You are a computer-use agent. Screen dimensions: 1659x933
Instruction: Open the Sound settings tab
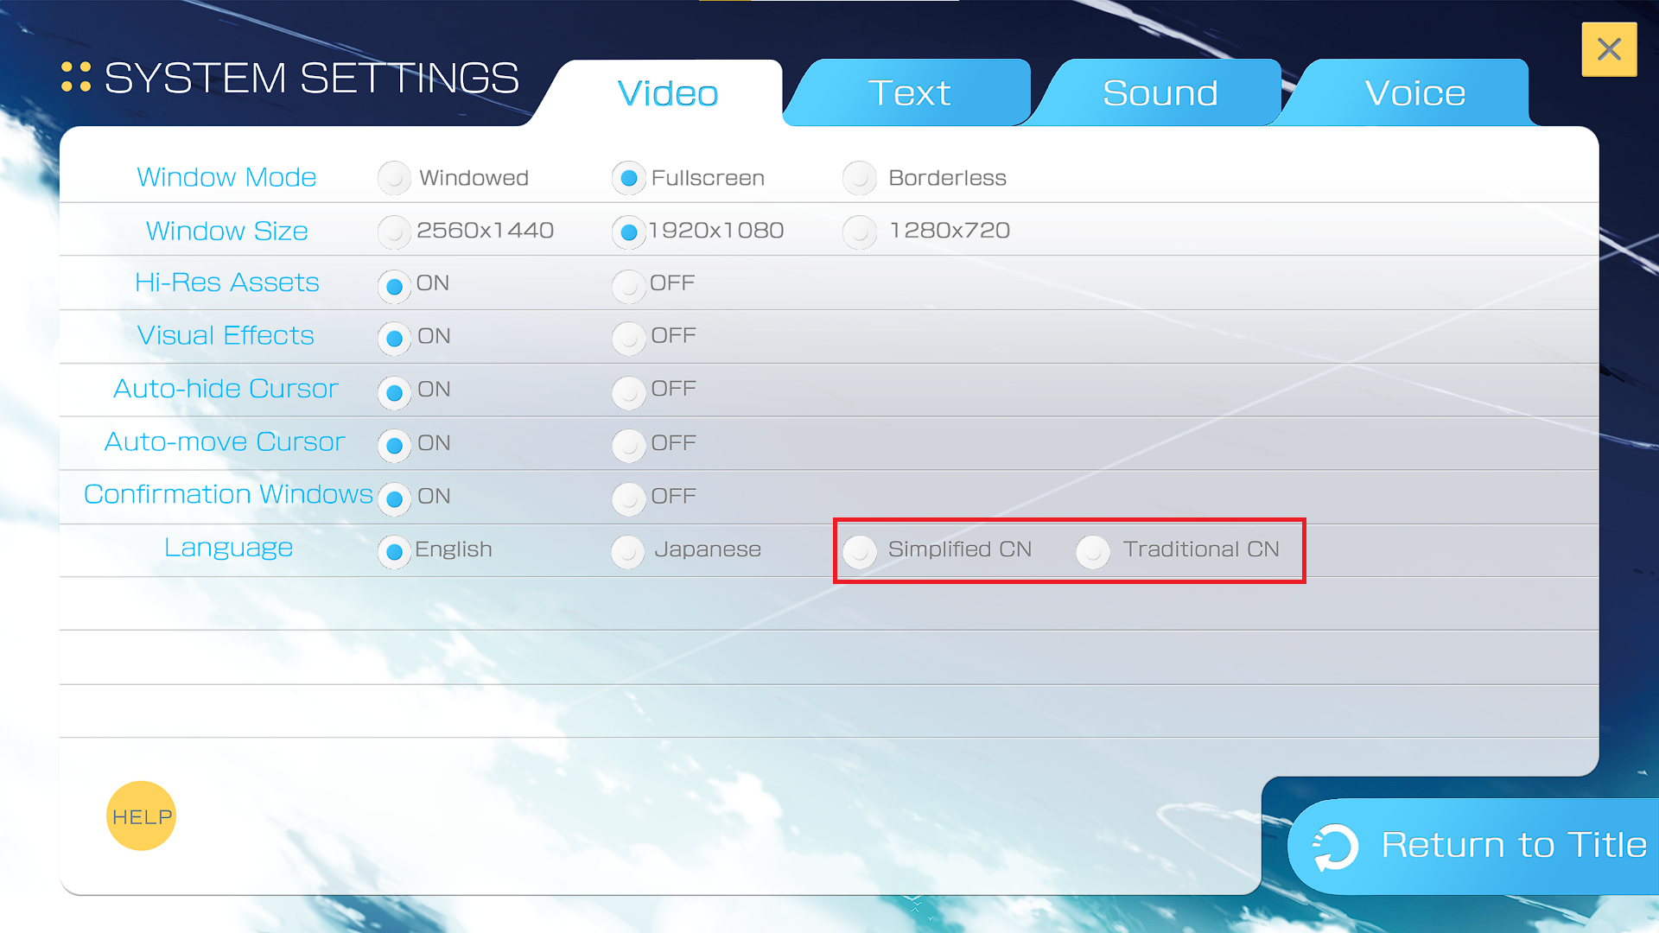(1159, 93)
